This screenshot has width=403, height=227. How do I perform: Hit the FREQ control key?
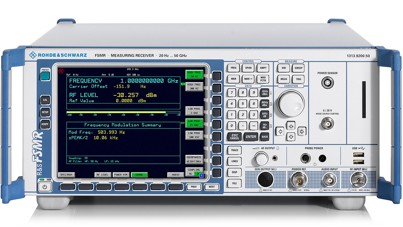tap(233, 68)
